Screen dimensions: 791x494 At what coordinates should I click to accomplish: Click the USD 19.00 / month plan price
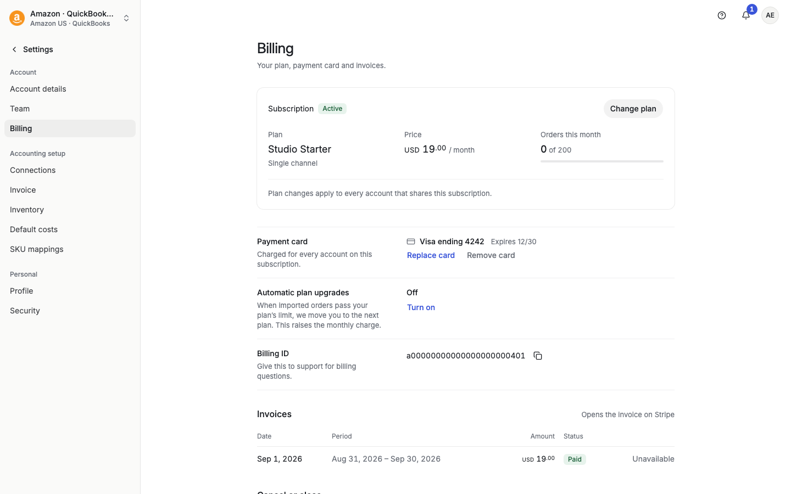click(x=439, y=149)
